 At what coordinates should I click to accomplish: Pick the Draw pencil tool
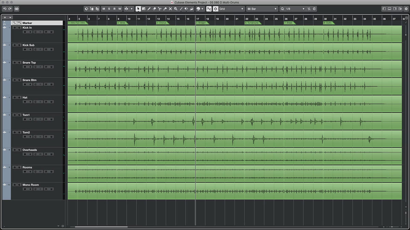[x=149, y=9]
